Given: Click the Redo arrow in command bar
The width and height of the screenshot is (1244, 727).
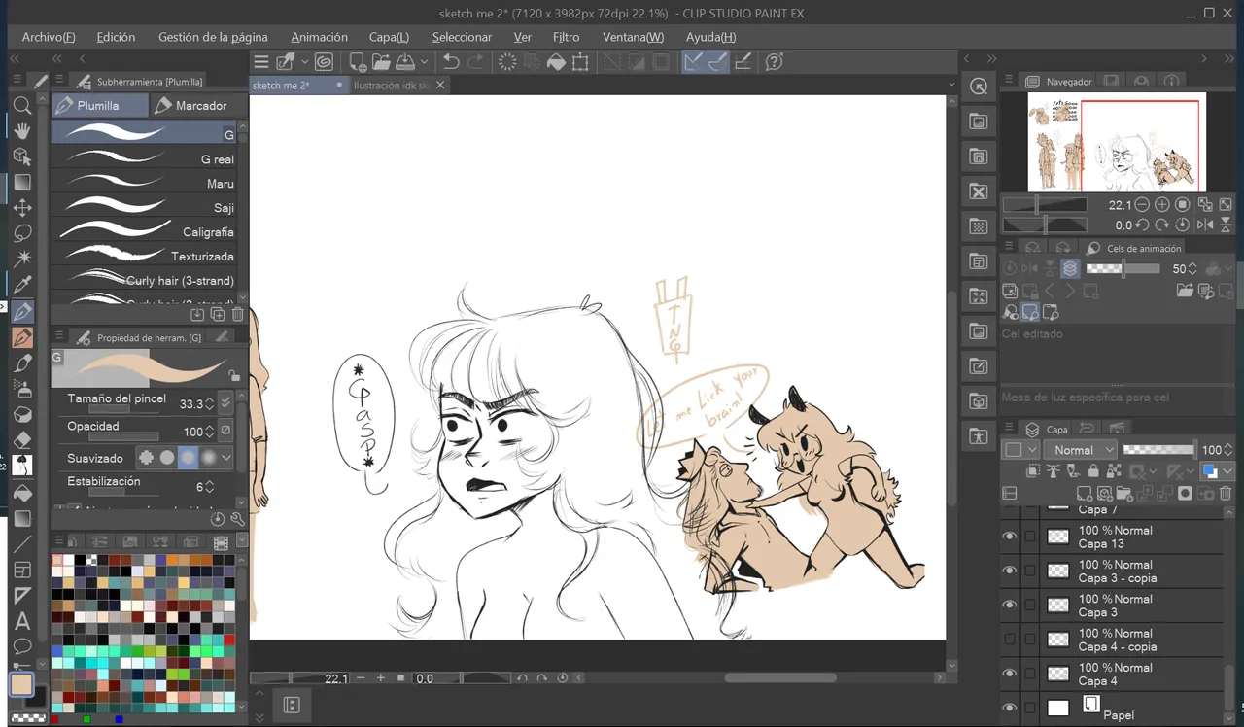Looking at the screenshot, I should tap(475, 62).
